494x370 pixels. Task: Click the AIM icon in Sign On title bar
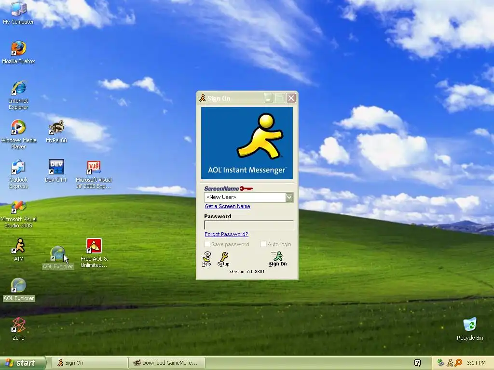[x=203, y=98]
